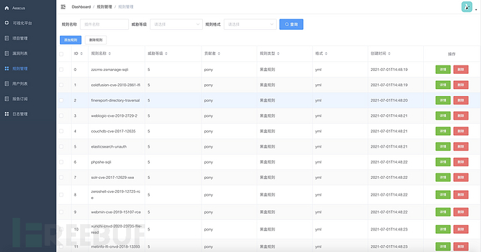Click the Aeacus home icon

pos(7,8)
